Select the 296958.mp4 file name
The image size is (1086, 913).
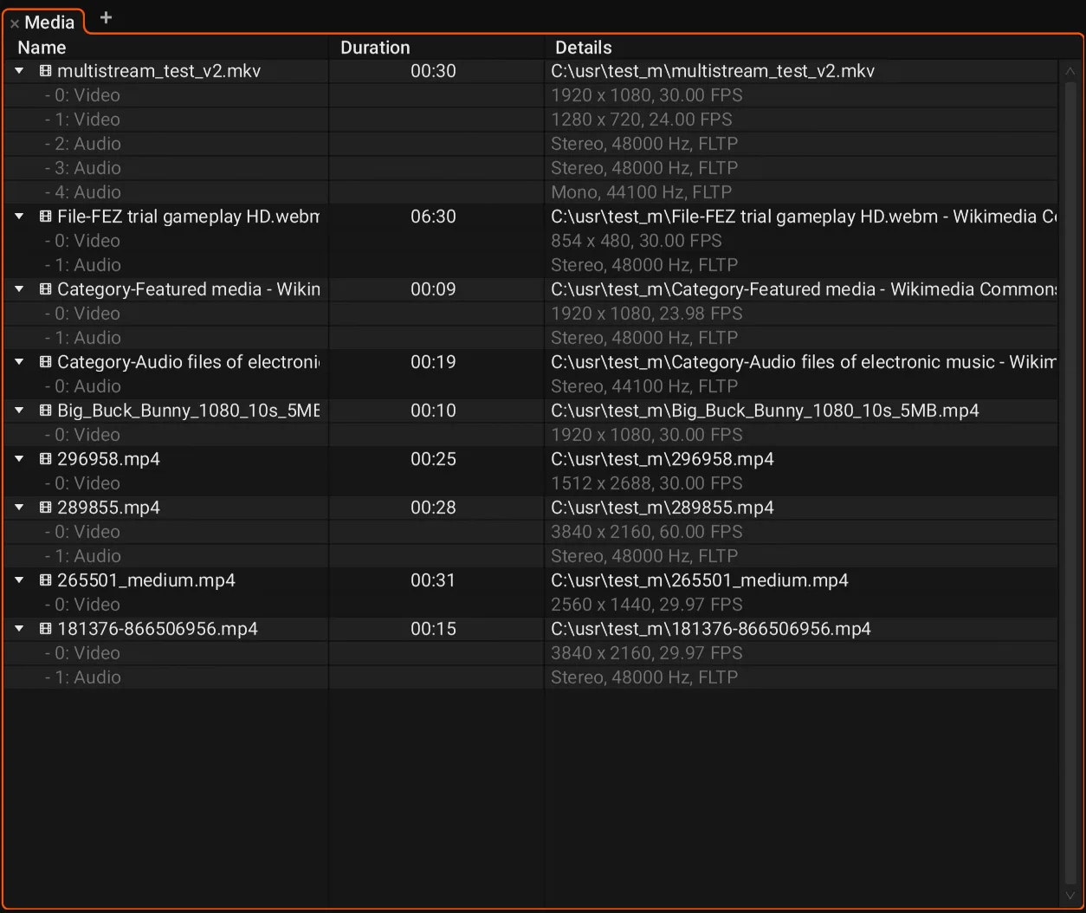point(108,459)
